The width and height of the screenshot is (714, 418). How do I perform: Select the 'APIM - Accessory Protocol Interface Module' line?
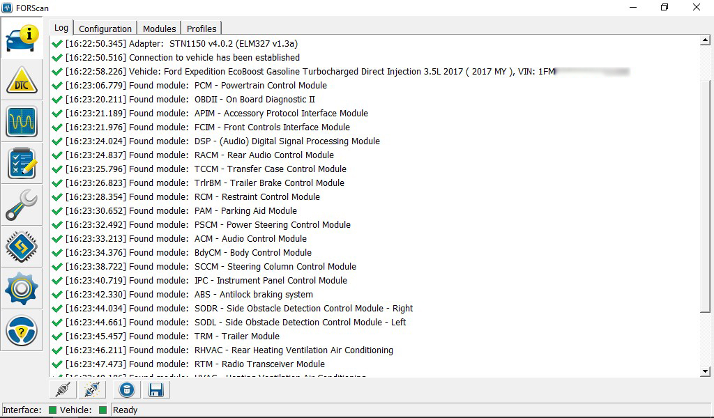[x=209, y=114]
